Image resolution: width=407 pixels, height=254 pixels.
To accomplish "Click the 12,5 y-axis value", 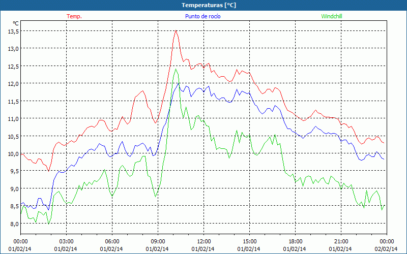I will [13, 66].
